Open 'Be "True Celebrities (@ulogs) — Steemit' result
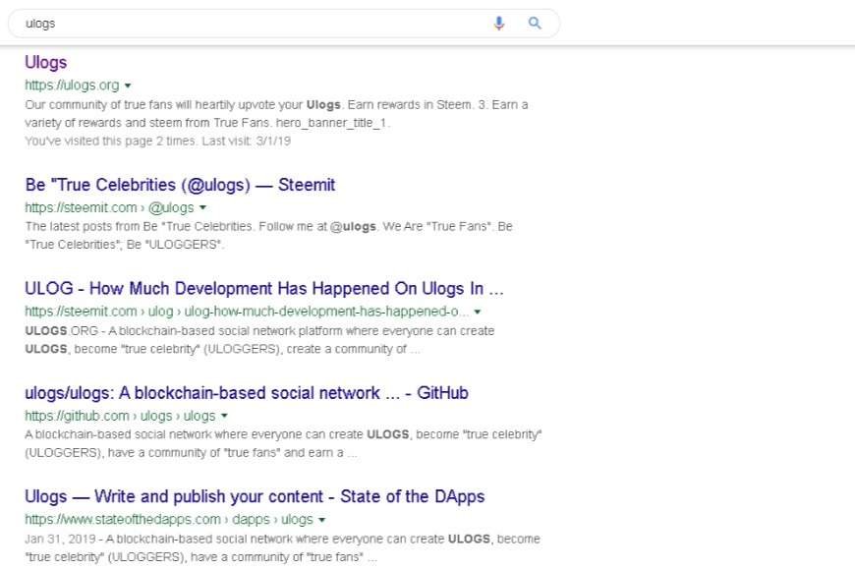 point(180,185)
